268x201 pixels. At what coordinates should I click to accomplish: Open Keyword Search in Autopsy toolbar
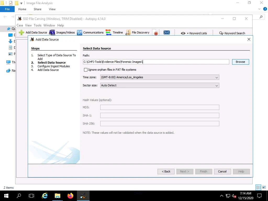tap(232, 33)
